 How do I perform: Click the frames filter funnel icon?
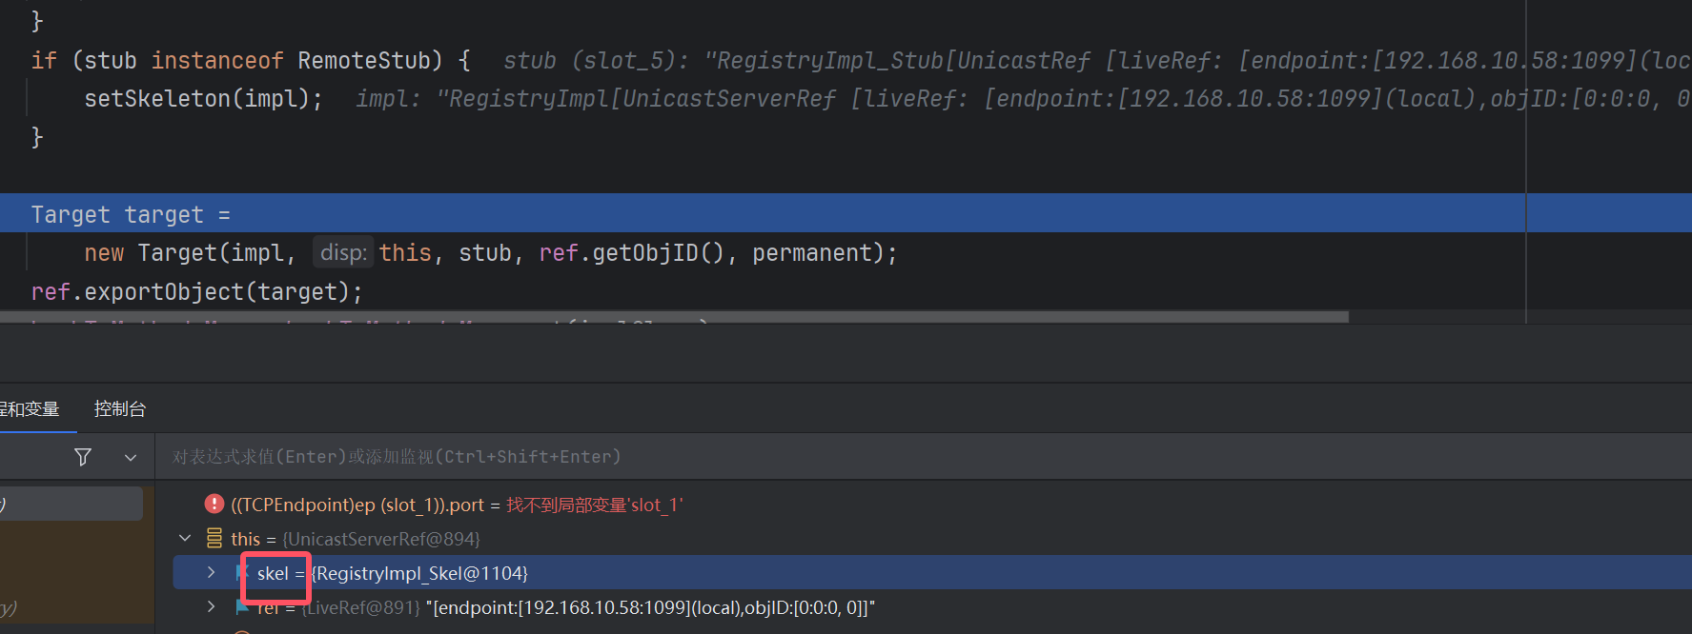point(83,458)
